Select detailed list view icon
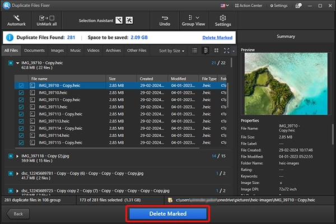This screenshot has height=224, width=336. pos(206,50)
